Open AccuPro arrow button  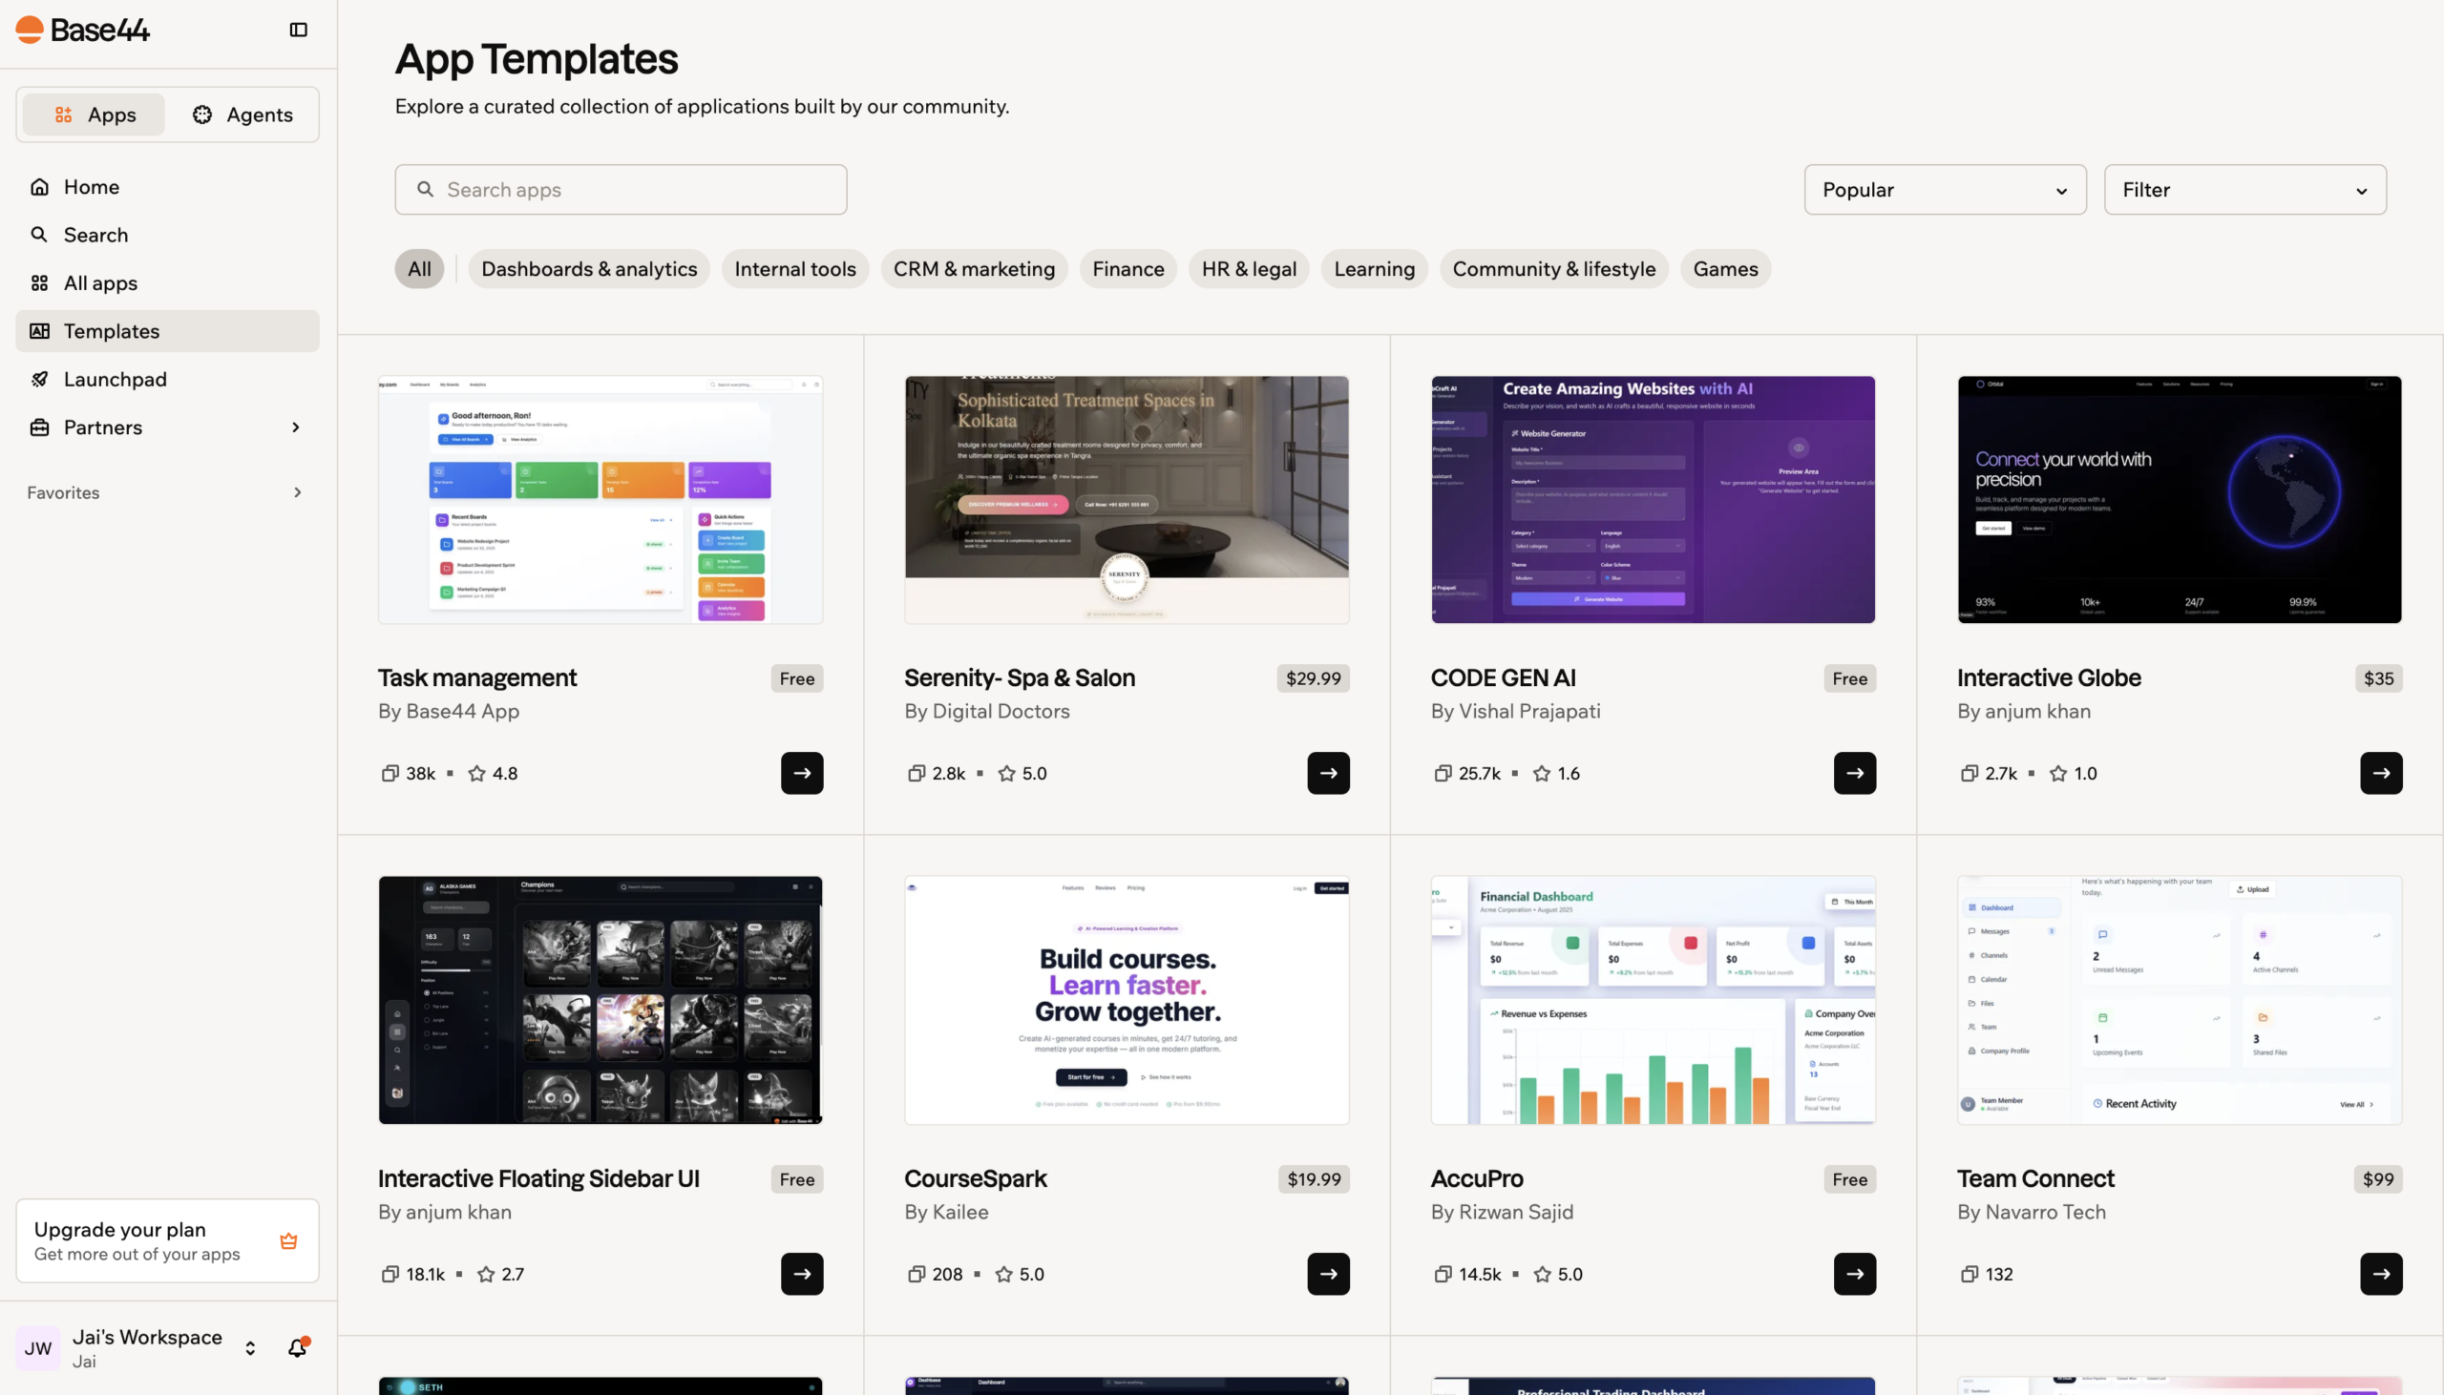pos(1855,1274)
